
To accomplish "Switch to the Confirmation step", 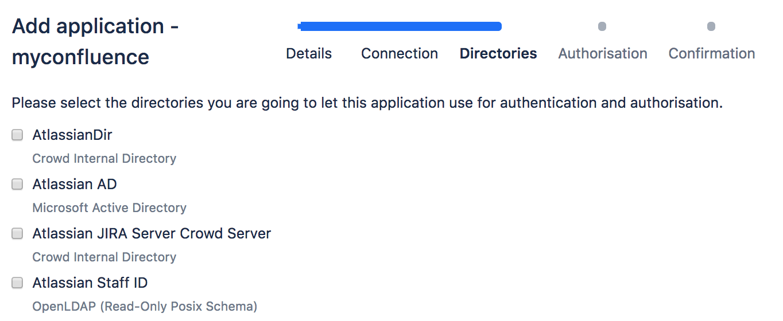I will coord(711,54).
